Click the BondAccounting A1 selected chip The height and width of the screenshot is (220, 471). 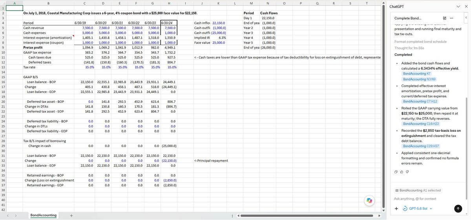[x=418, y=190]
